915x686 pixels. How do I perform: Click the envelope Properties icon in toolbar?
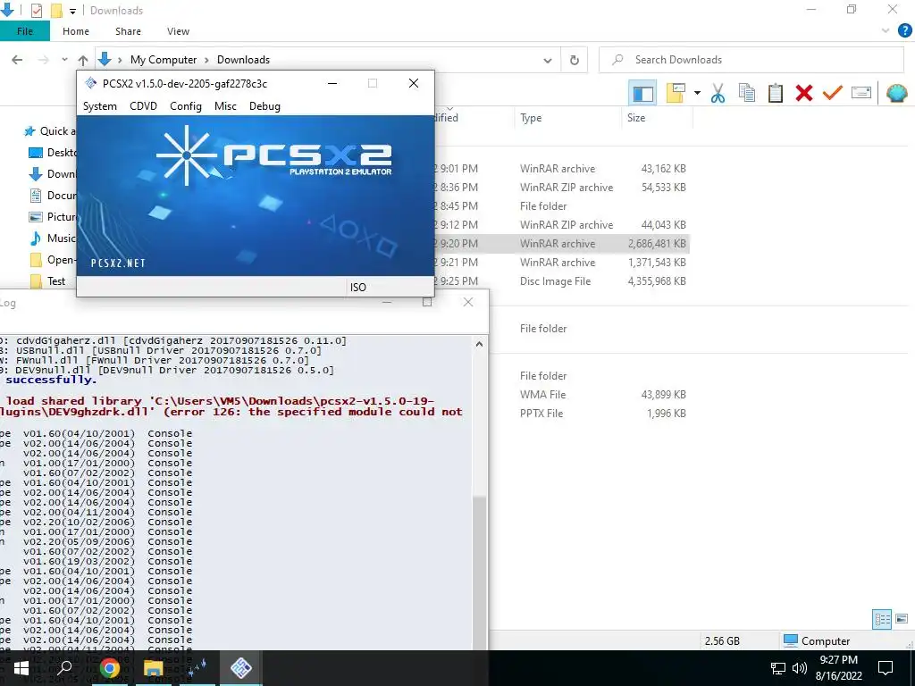pyautogui.click(x=861, y=93)
